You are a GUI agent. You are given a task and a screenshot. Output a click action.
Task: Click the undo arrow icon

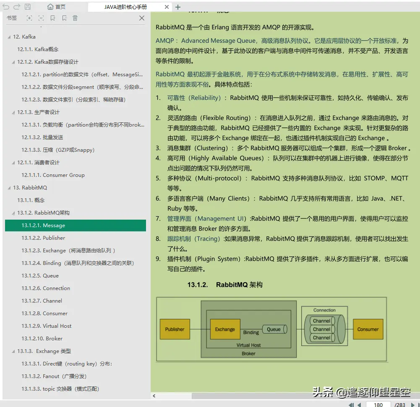pos(5,7)
